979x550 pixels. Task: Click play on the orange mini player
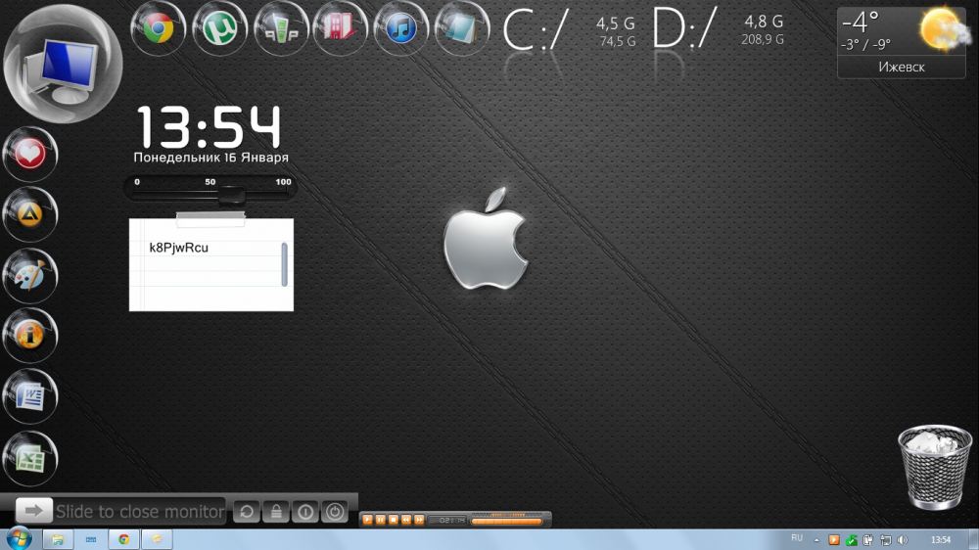tap(367, 520)
